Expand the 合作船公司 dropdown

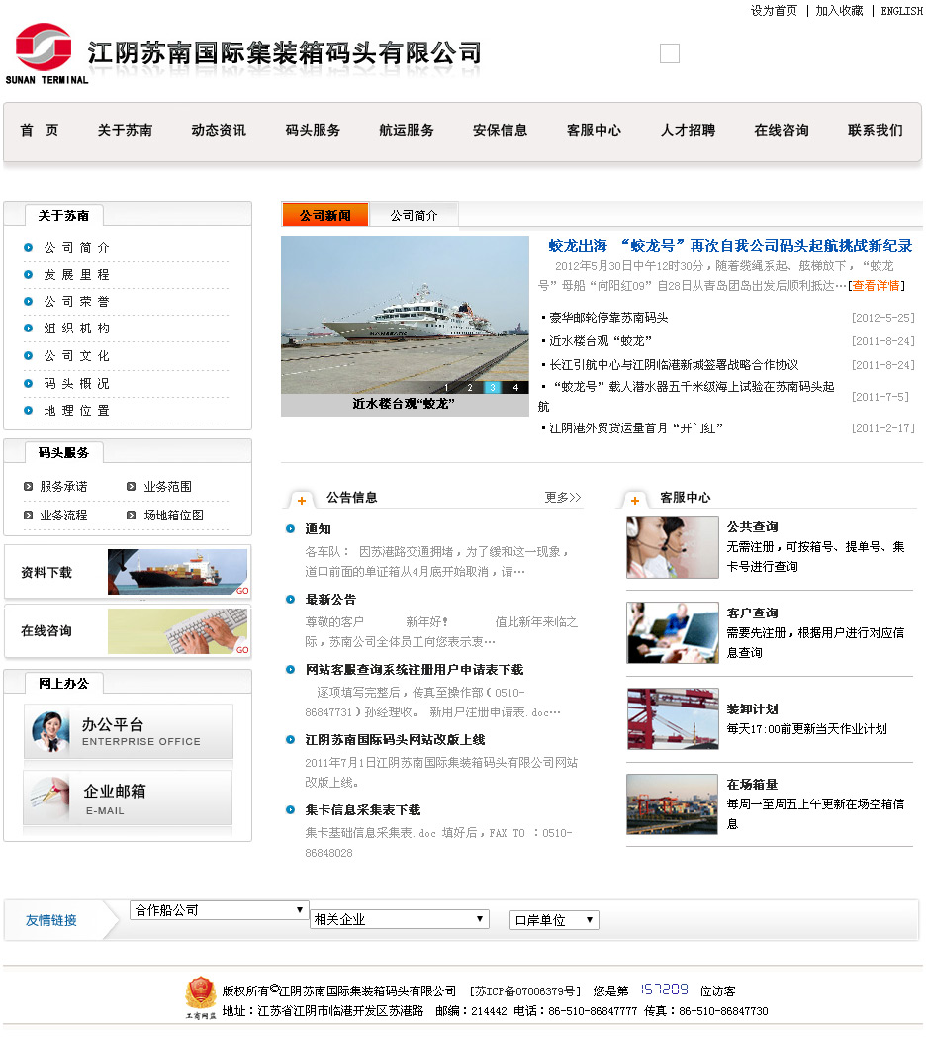220,910
